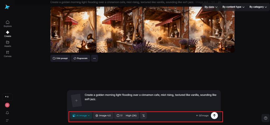Open the more options ellipsis button

pyautogui.click(x=94, y=58)
